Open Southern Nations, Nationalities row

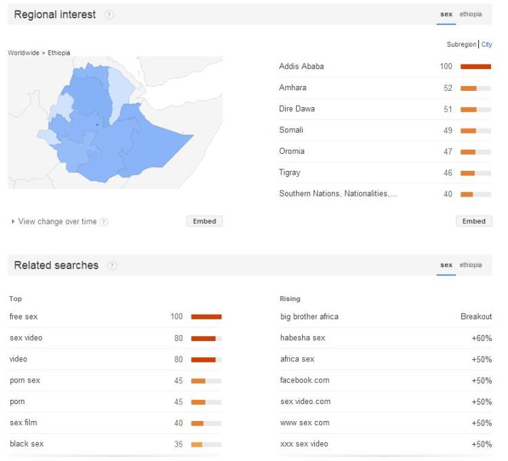385,194
